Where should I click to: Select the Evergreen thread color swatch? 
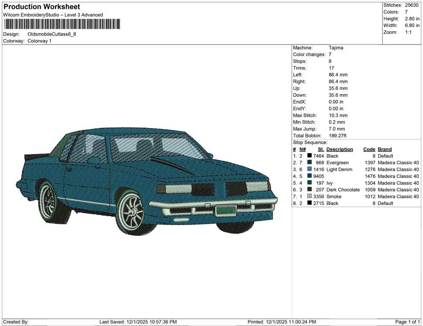309,163
